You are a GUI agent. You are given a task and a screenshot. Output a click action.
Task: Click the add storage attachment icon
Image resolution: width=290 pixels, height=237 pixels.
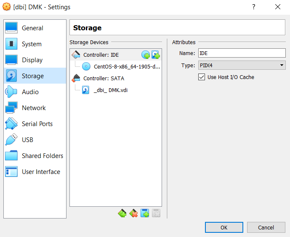145,213
